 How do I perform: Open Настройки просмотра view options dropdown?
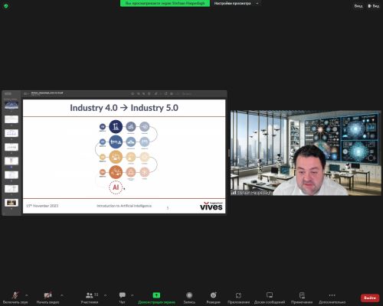click(x=236, y=3)
